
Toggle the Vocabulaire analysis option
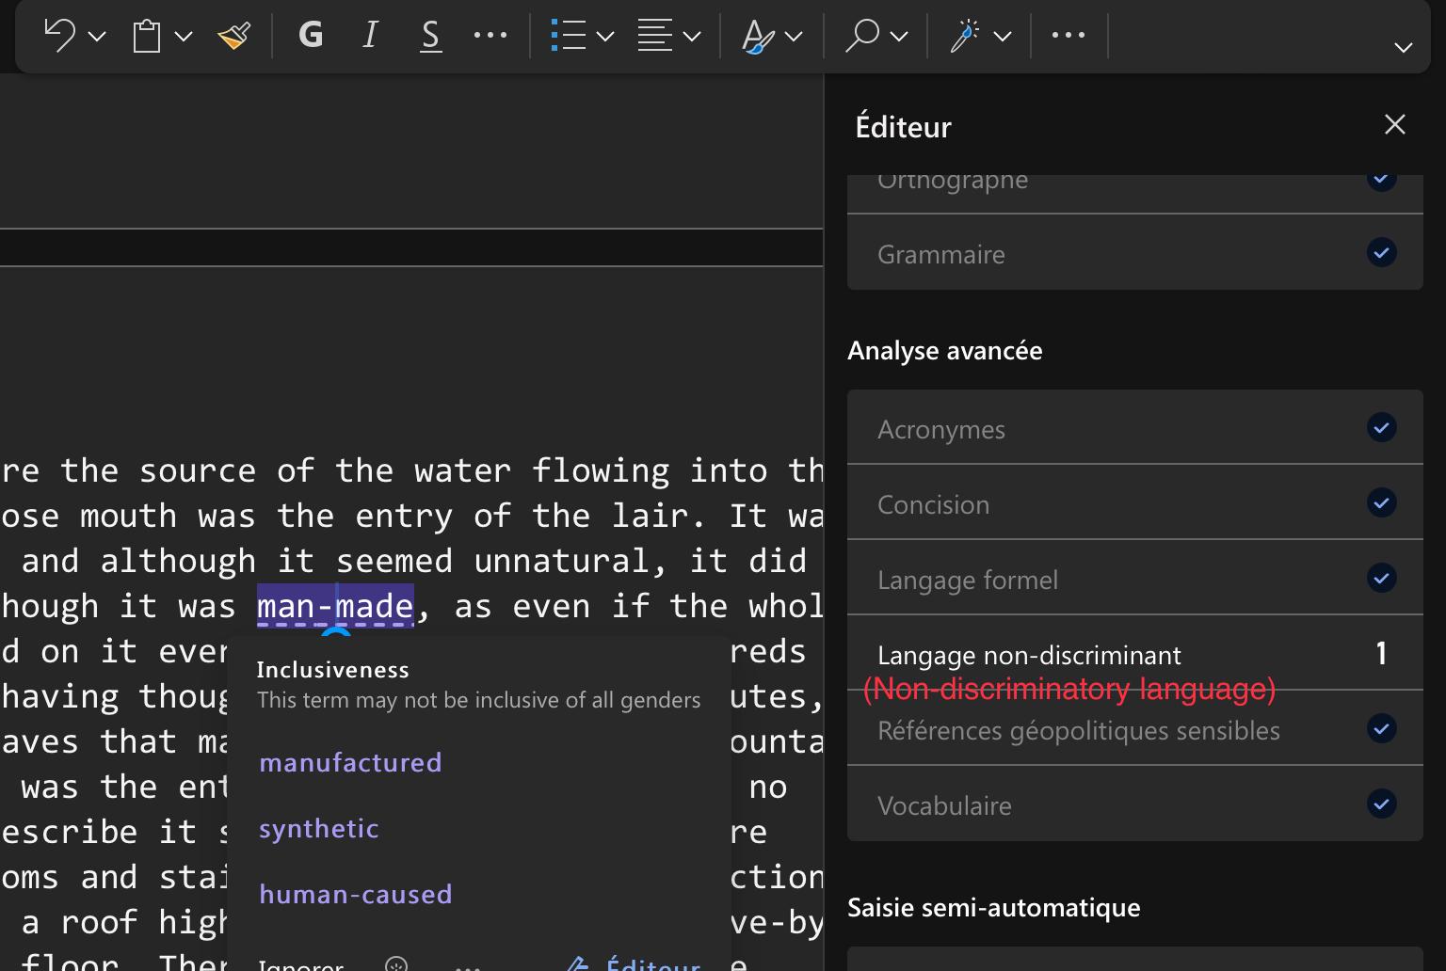[1381, 804]
